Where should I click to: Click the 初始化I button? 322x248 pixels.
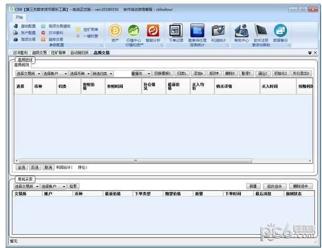coord(281,74)
